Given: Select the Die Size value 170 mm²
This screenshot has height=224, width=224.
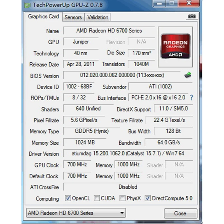Looking at the screenshot, I should (x=141, y=53).
